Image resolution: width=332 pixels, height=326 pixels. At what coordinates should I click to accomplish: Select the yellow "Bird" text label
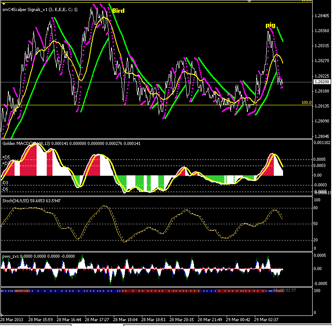pos(118,11)
